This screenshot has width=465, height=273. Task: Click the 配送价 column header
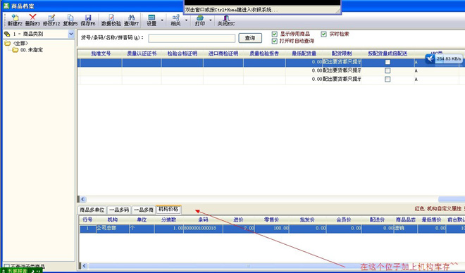[378, 220]
